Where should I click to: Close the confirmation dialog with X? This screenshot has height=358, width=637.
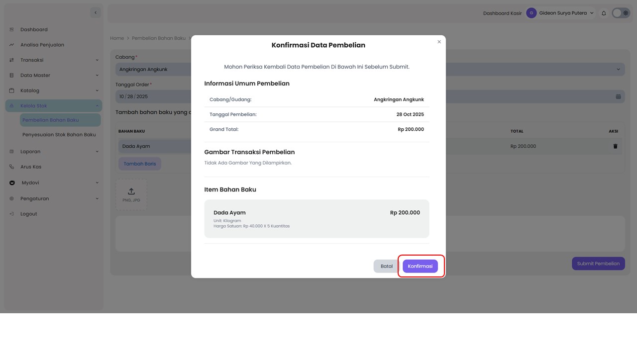point(439,42)
